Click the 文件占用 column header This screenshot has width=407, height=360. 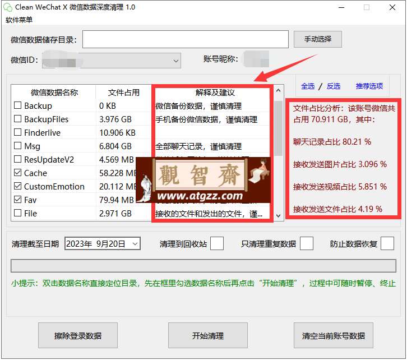[x=123, y=93]
